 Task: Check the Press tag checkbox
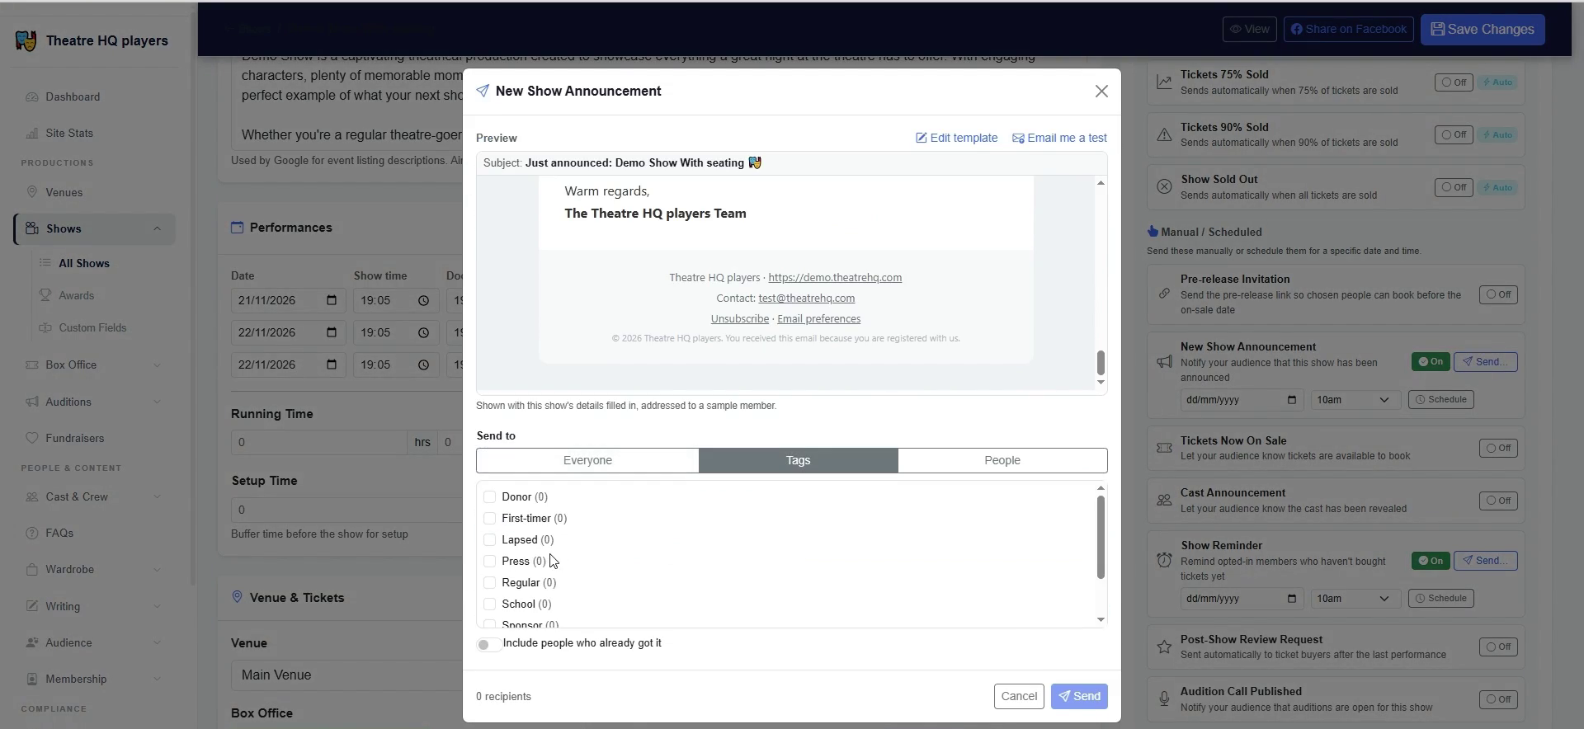point(490,561)
